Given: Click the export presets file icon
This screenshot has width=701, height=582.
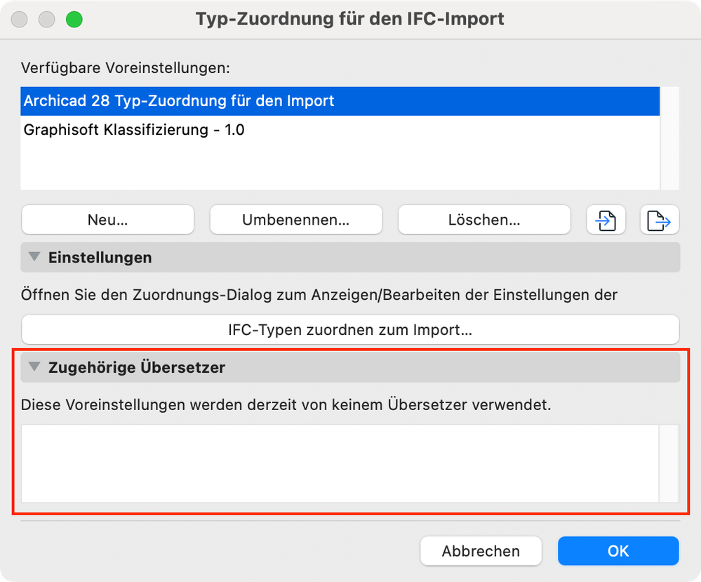Looking at the screenshot, I should click(x=658, y=219).
